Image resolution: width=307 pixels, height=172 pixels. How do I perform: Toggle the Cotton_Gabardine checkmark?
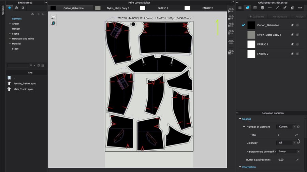243,25
